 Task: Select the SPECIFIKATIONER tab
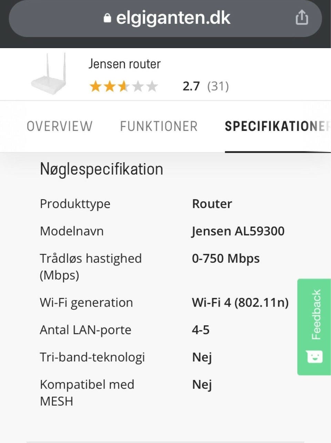pyautogui.click(x=276, y=126)
